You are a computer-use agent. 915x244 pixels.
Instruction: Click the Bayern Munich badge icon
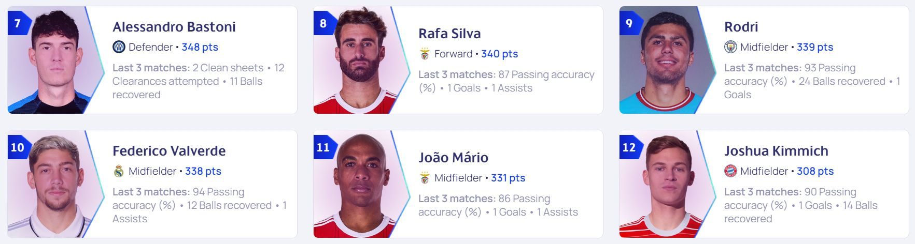(730, 171)
